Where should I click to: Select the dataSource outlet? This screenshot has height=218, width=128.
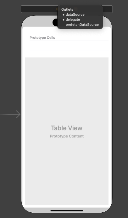tap(75, 14)
